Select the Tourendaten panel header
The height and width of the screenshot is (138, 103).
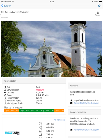[x=34, y=81]
